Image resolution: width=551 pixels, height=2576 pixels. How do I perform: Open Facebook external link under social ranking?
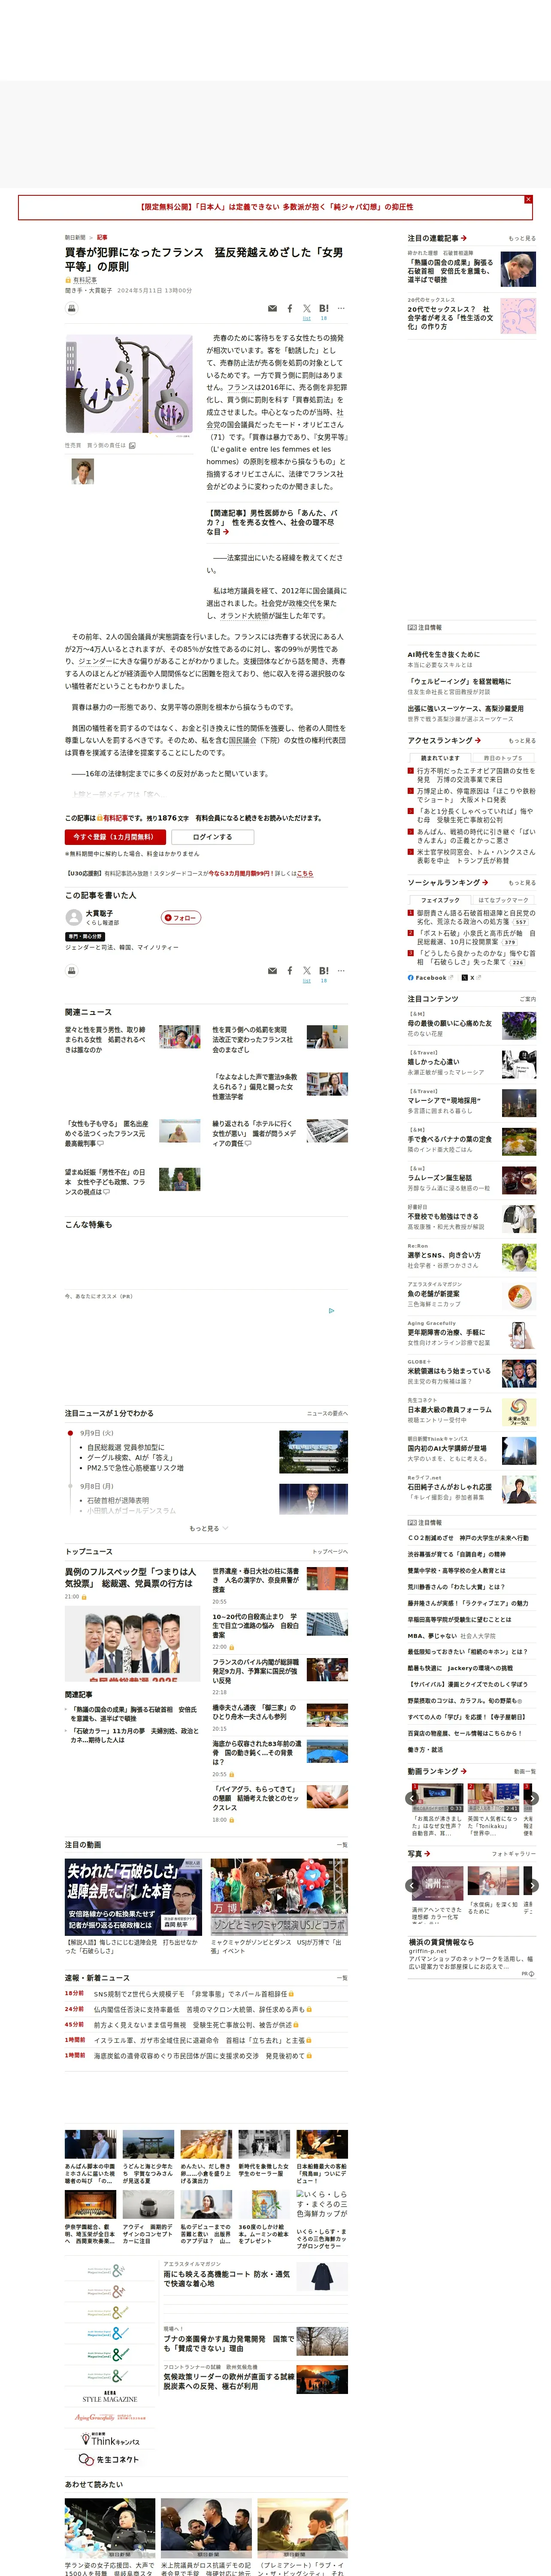pos(430,978)
